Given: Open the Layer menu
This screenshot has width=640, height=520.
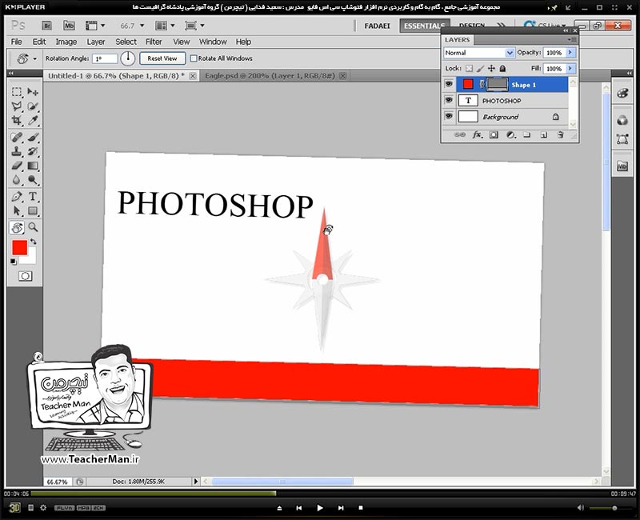Looking at the screenshot, I should click(96, 42).
